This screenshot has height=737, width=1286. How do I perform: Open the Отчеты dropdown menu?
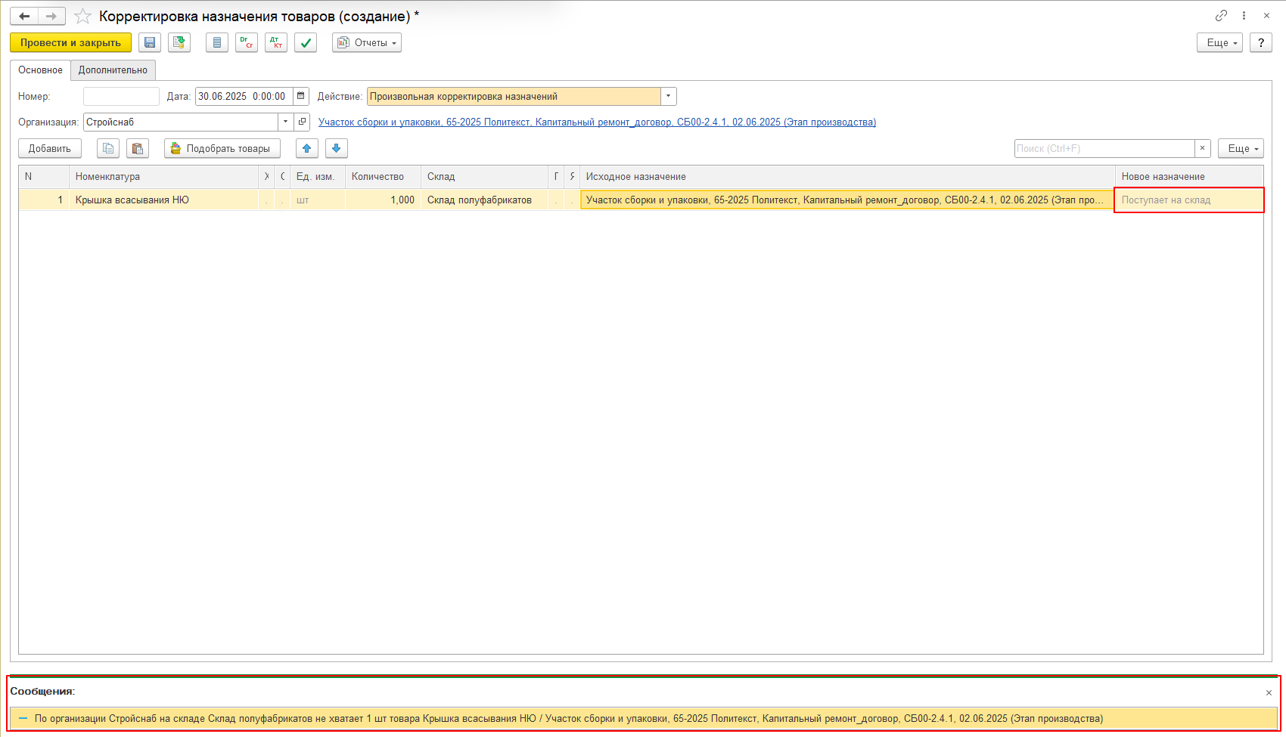click(367, 43)
